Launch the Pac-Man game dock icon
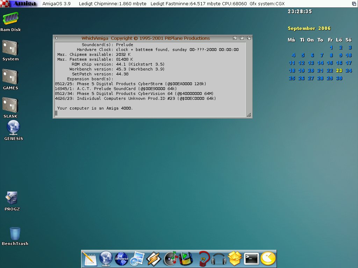This screenshot has width=358, height=268. 268,259
